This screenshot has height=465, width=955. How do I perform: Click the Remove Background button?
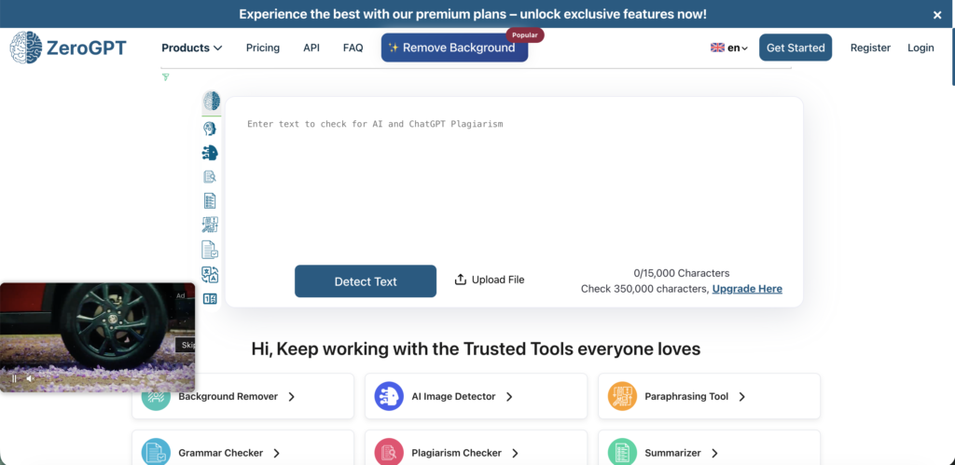coord(454,48)
